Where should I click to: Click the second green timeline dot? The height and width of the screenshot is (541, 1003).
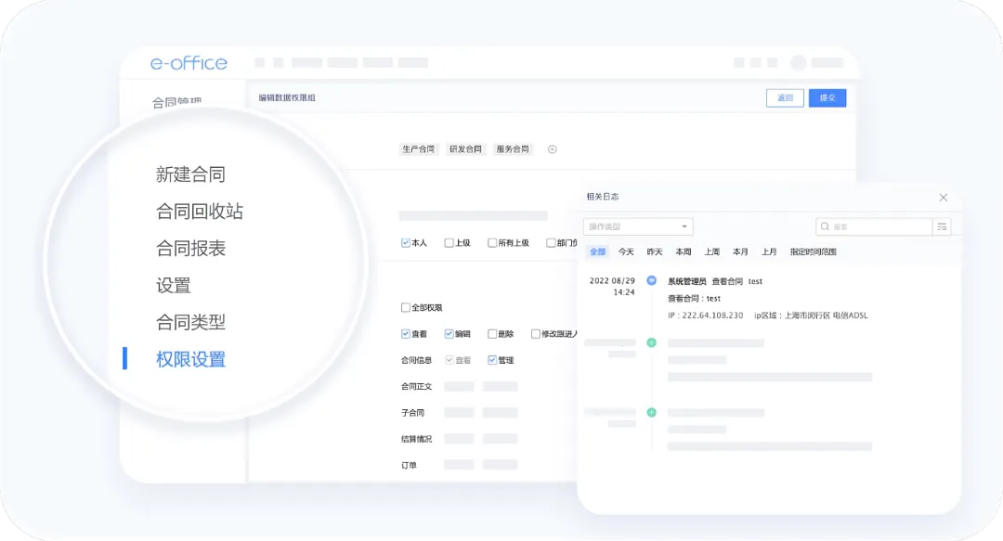pos(651,412)
